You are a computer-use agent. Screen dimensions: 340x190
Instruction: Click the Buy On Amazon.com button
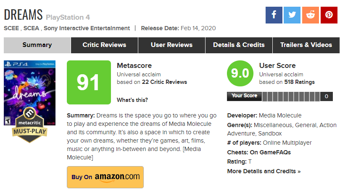105,177
